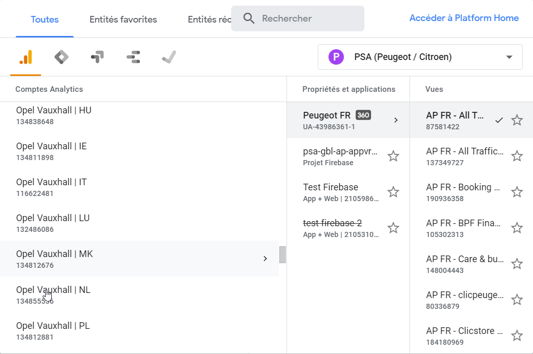Viewport: 533px width, 354px height.
Task: Select the Data Studio product icon
Action: (x=133, y=57)
